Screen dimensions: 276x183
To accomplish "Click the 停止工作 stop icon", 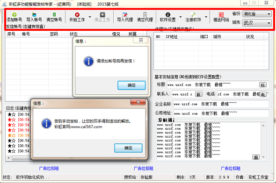I will tap(102, 14).
